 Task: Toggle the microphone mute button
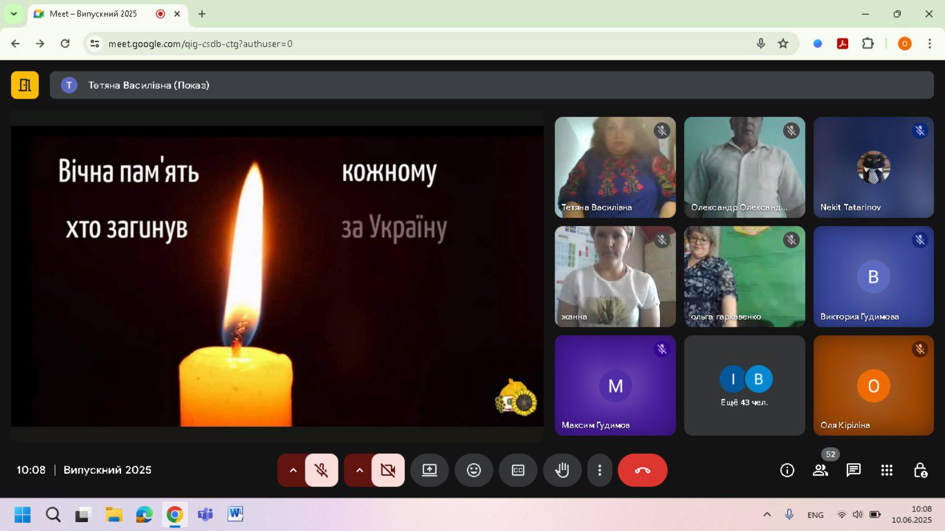(x=321, y=470)
